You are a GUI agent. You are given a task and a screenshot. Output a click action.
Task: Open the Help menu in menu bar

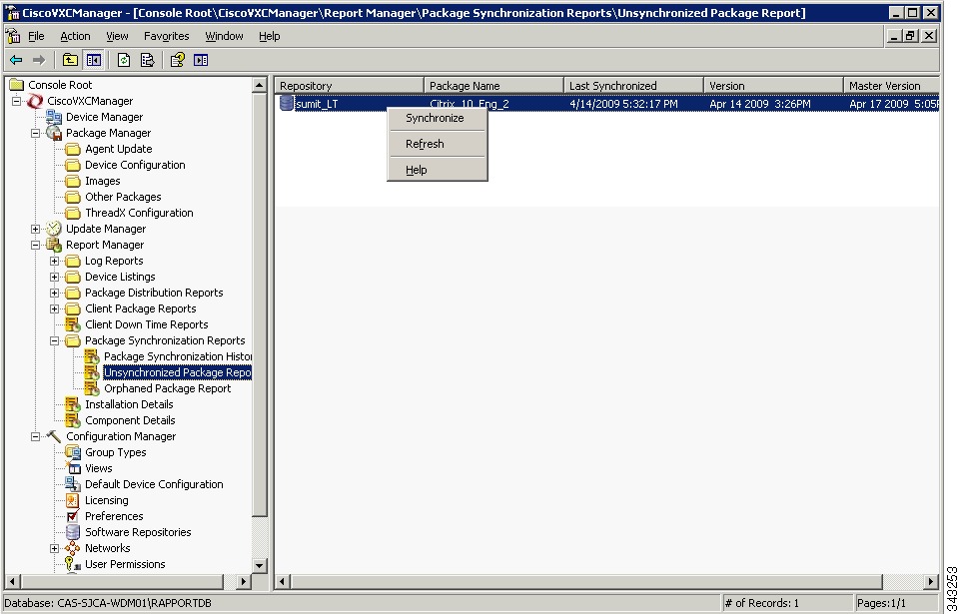pos(270,36)
